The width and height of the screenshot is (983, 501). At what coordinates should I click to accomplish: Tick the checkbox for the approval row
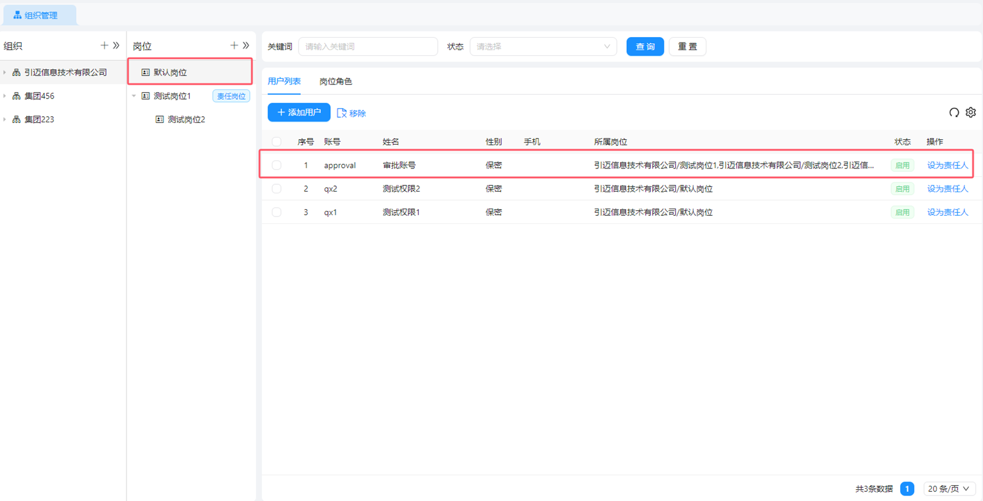[277, 165]
